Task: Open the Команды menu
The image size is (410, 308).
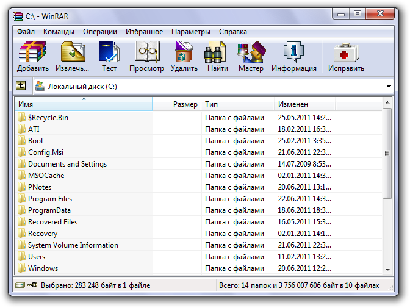Action: 59,32
